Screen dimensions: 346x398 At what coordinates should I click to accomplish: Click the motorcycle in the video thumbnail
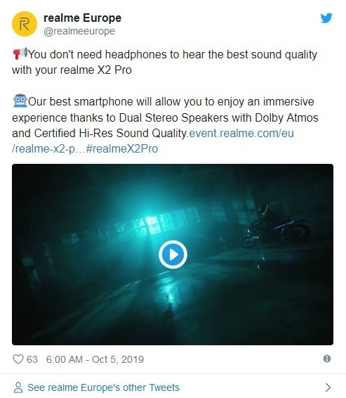(275, 227)
